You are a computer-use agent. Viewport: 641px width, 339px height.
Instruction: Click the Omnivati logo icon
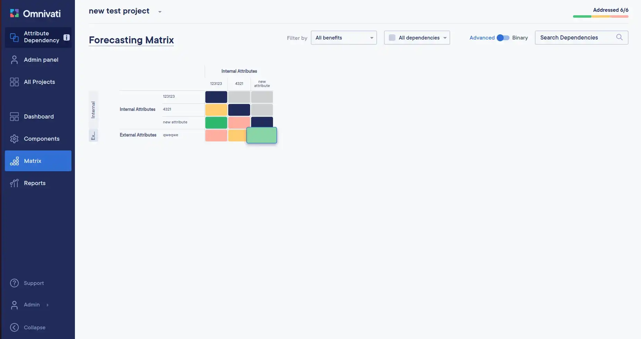(15, 14)
